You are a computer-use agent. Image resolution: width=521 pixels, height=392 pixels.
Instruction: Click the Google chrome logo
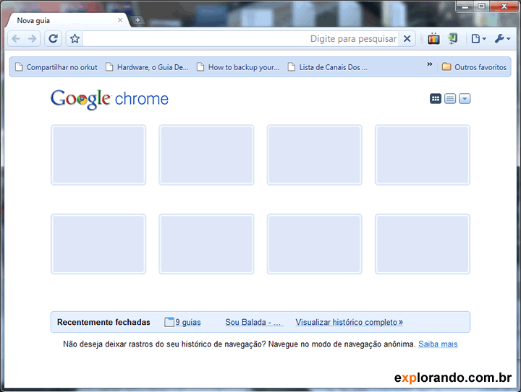point(110,99)
